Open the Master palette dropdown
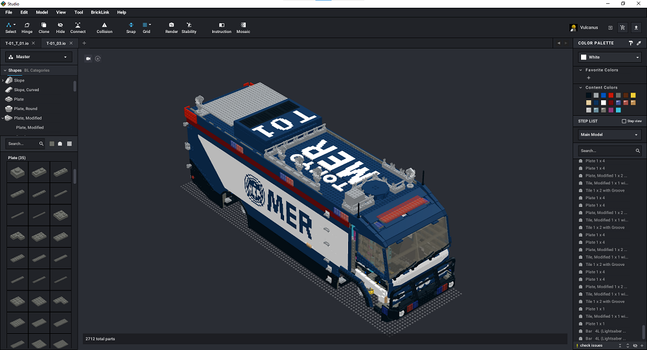Image resolution: width=647 pixels, height=350 pixels. (x=38, y=56)
